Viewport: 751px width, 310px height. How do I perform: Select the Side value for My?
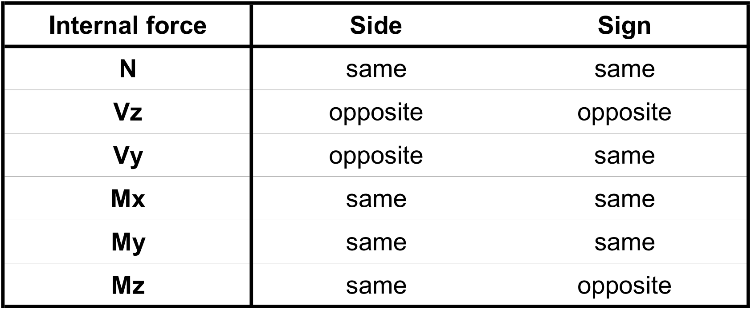(x=376, y=242)
